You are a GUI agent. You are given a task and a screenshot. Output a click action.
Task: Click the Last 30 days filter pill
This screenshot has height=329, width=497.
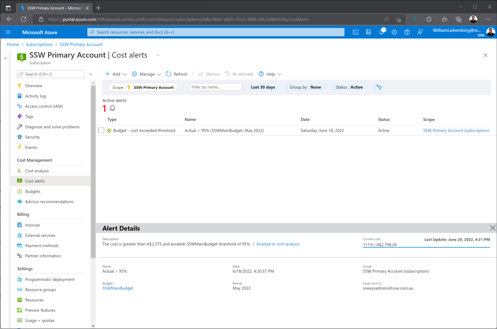click(x=263, y=87)
